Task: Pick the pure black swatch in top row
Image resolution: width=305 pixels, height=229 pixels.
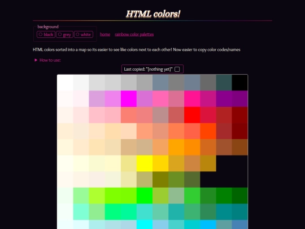Action: tap(239, 83)
